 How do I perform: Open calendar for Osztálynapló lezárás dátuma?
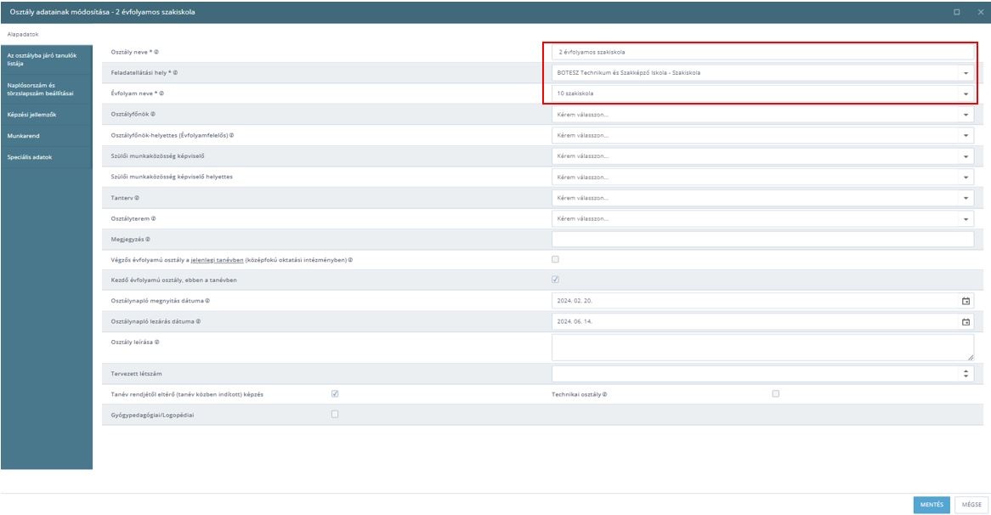[966, 321]
